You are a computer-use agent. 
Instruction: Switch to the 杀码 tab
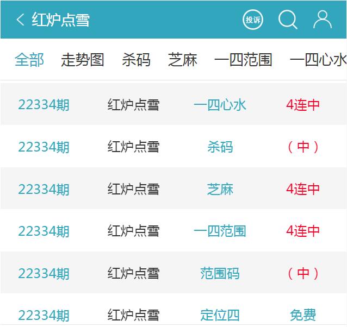(x=136, y=60)
